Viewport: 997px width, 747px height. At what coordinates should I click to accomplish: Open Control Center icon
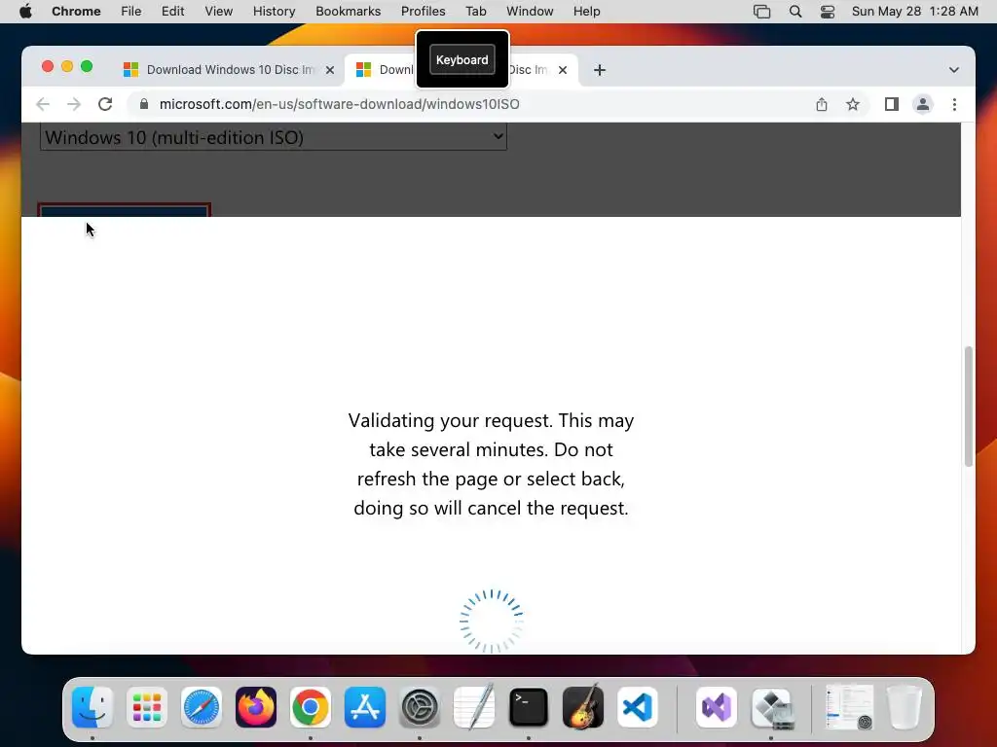tap(828, 12)
